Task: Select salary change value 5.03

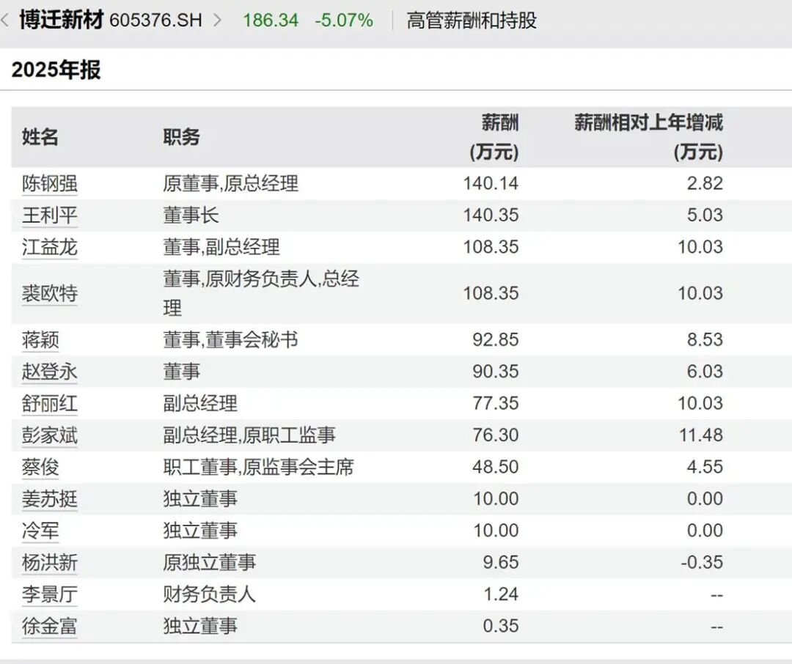Action: (x=705, y=215)
